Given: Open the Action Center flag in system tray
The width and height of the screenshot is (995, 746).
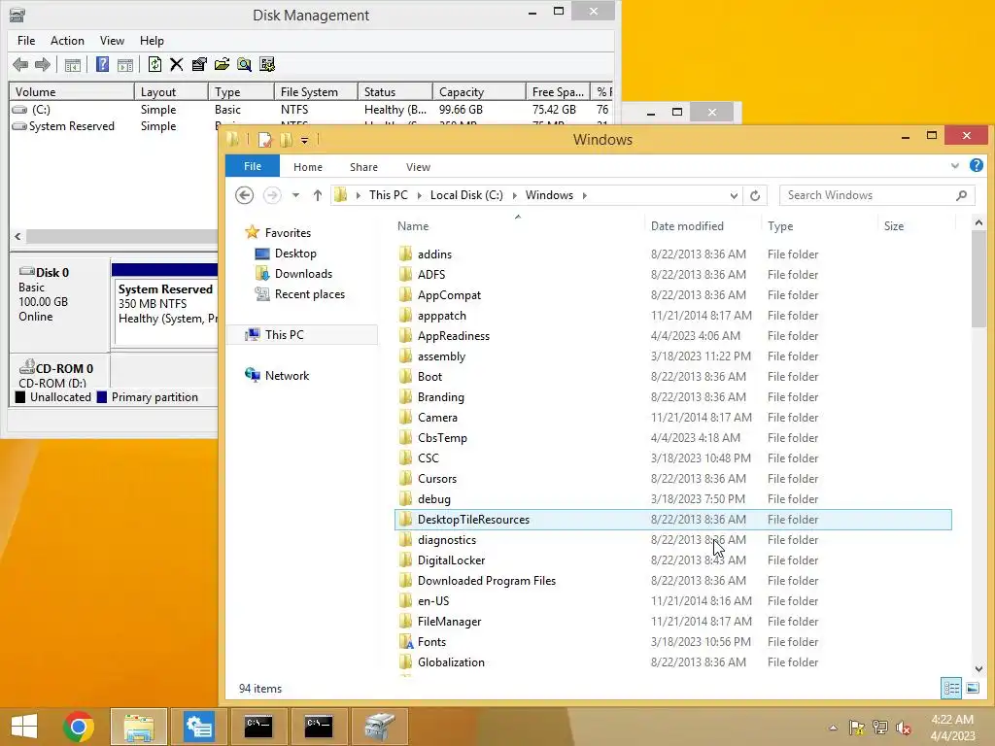Looking at the screenshot, I should pos(856,728).
